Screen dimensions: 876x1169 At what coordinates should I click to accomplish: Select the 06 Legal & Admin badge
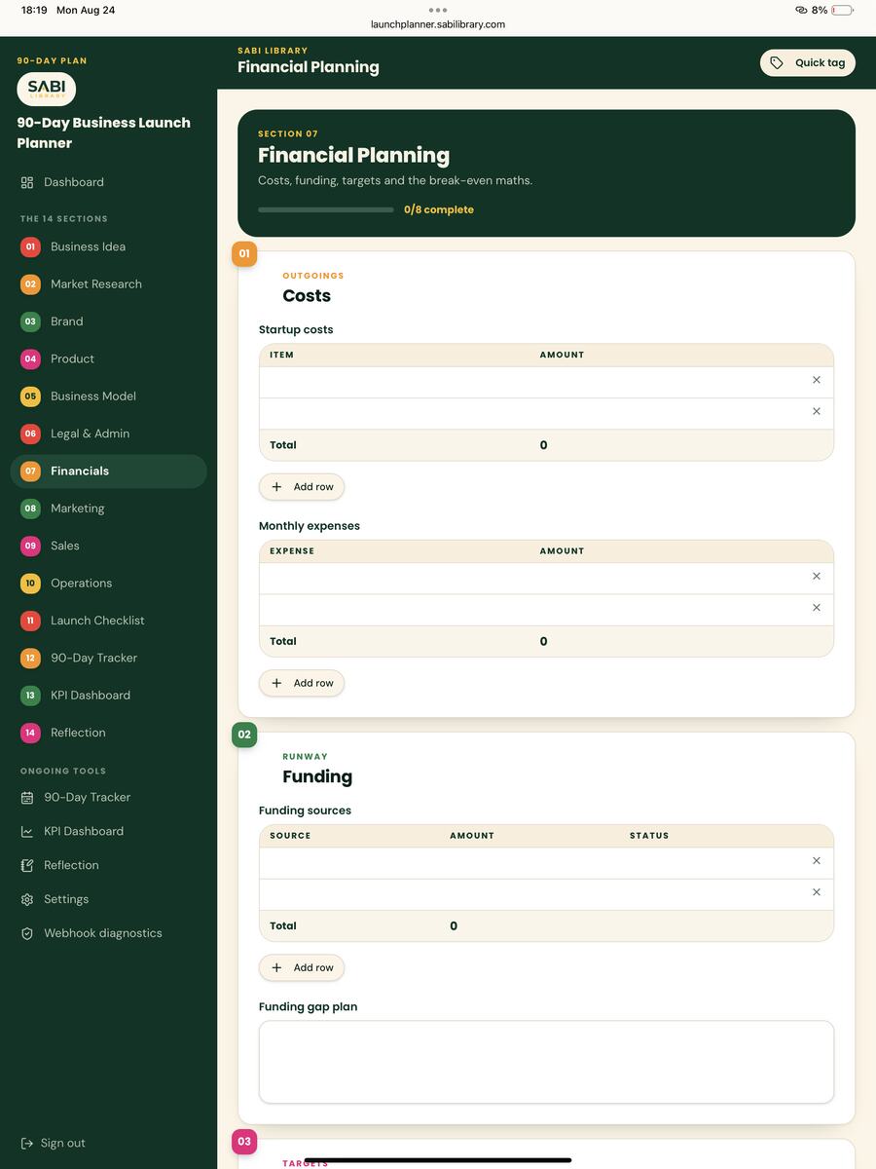pyautogui.click(x=30, y=434)
